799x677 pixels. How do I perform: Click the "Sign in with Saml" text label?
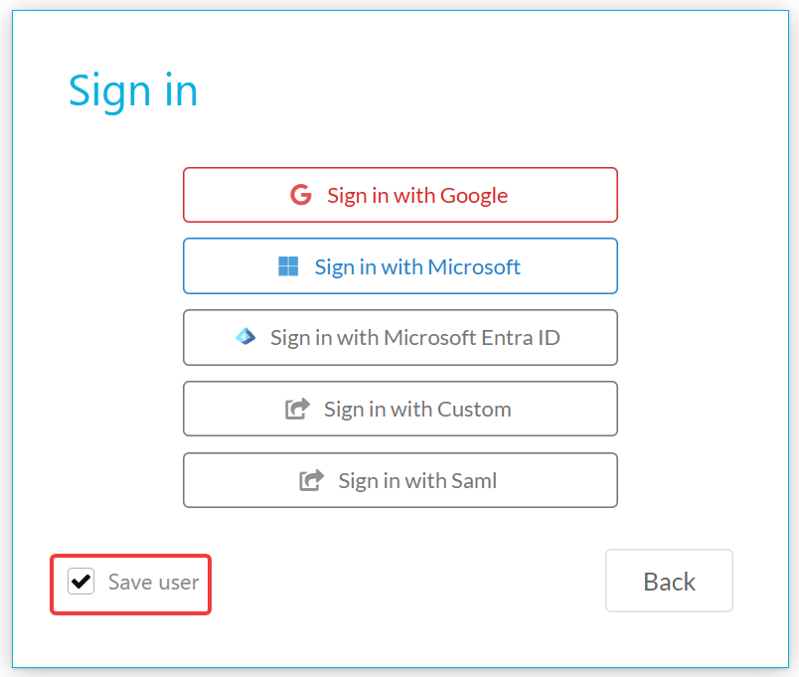[417, 481]
